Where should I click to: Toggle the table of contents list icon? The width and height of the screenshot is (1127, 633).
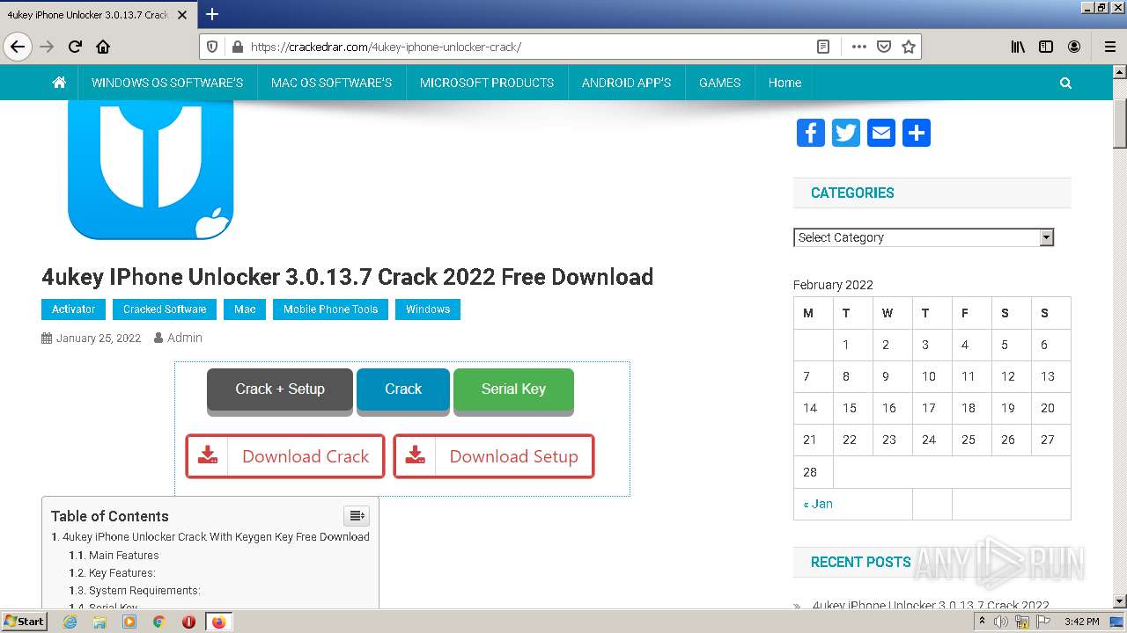point(357,515)
